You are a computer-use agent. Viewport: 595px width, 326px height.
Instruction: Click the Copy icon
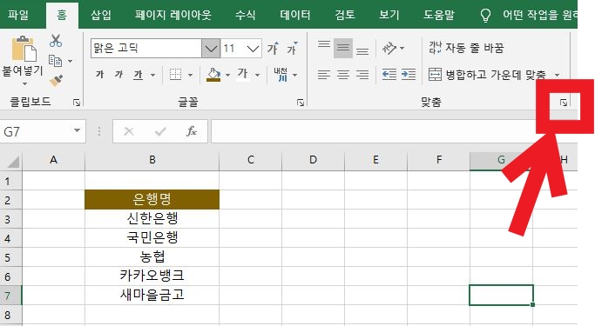[x=56, y=61]
